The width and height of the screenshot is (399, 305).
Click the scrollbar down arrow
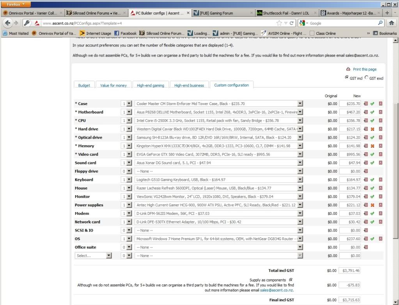(x=395, y=302)
